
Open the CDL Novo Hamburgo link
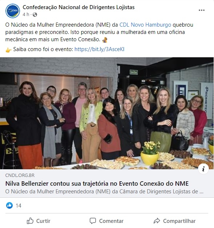pos(145,25)
